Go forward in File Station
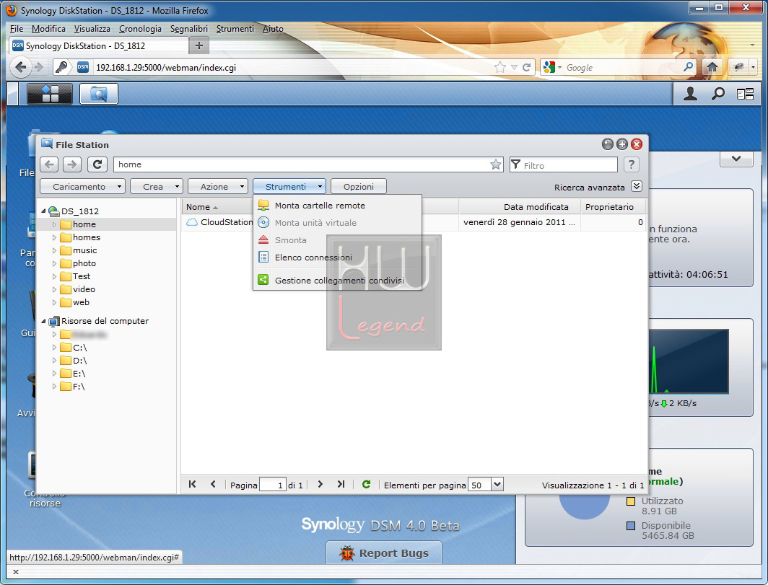The height and width of the screenshot is (585, 768). point(71,164)
